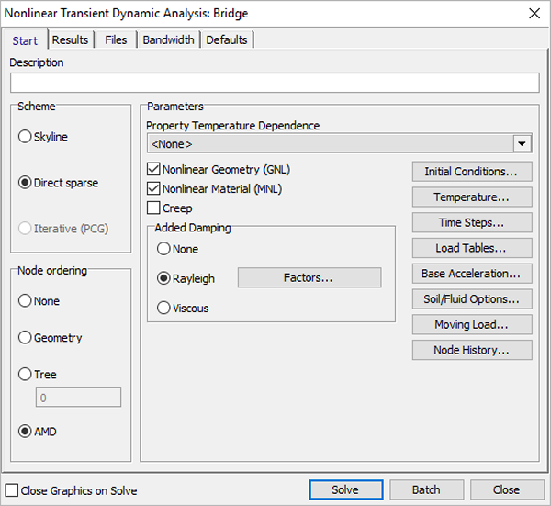Open the Moving Load options

coord(470,324)
